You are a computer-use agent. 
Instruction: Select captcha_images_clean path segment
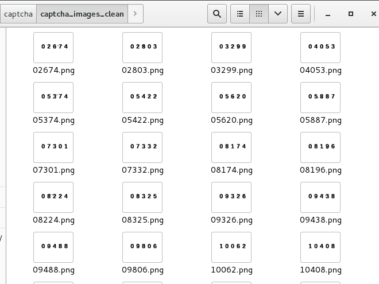tap(82, 14)
